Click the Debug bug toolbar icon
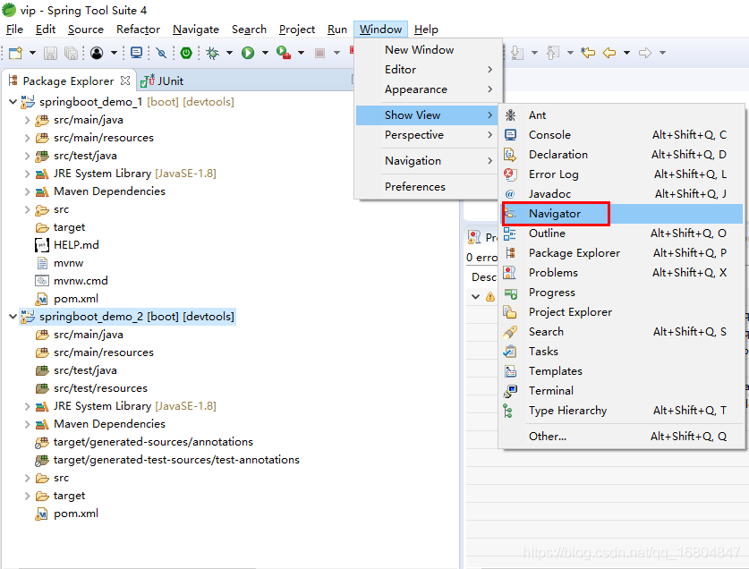Screen dimensions: 749x569 point(212,53)
